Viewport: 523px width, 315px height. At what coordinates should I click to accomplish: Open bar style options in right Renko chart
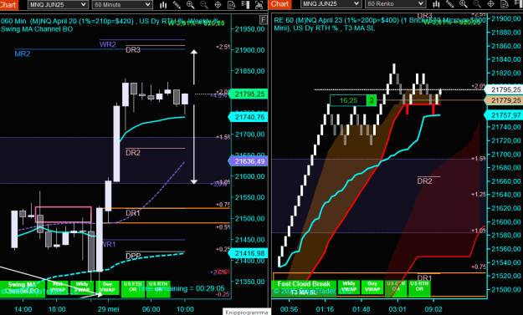click(436, 4)
